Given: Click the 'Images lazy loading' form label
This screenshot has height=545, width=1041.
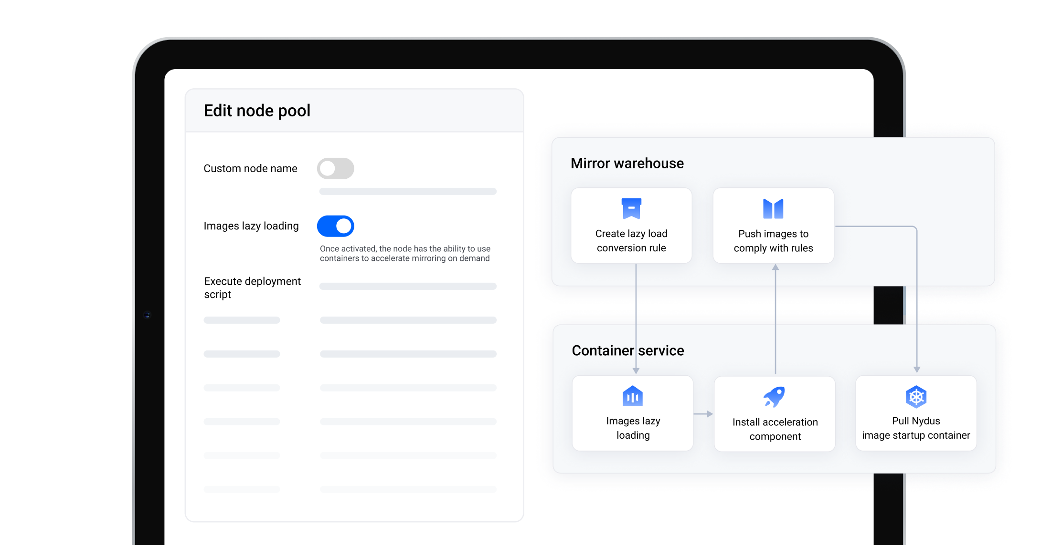Looking at the screenshot, I should click(251, 226).
